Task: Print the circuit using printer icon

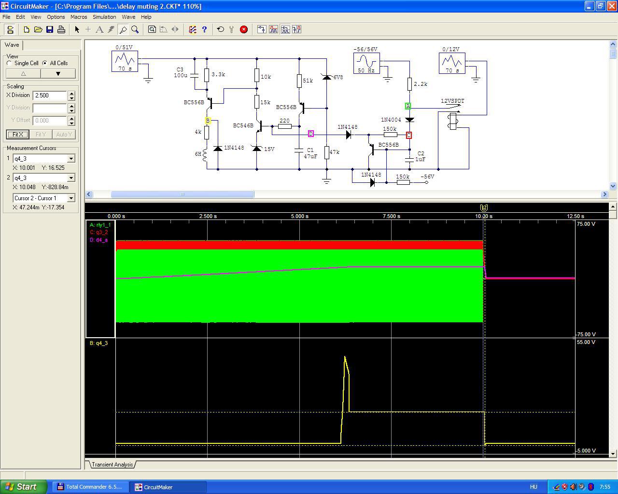Action: pyautogui.click(x=61, y=29)
